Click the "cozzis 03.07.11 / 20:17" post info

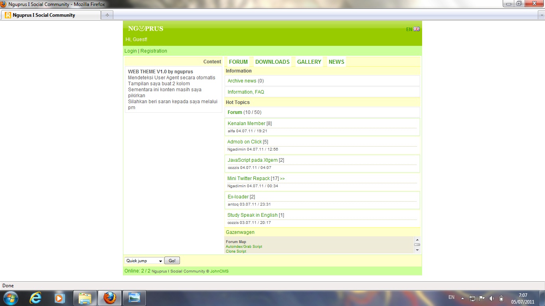(x=249, y=223)
